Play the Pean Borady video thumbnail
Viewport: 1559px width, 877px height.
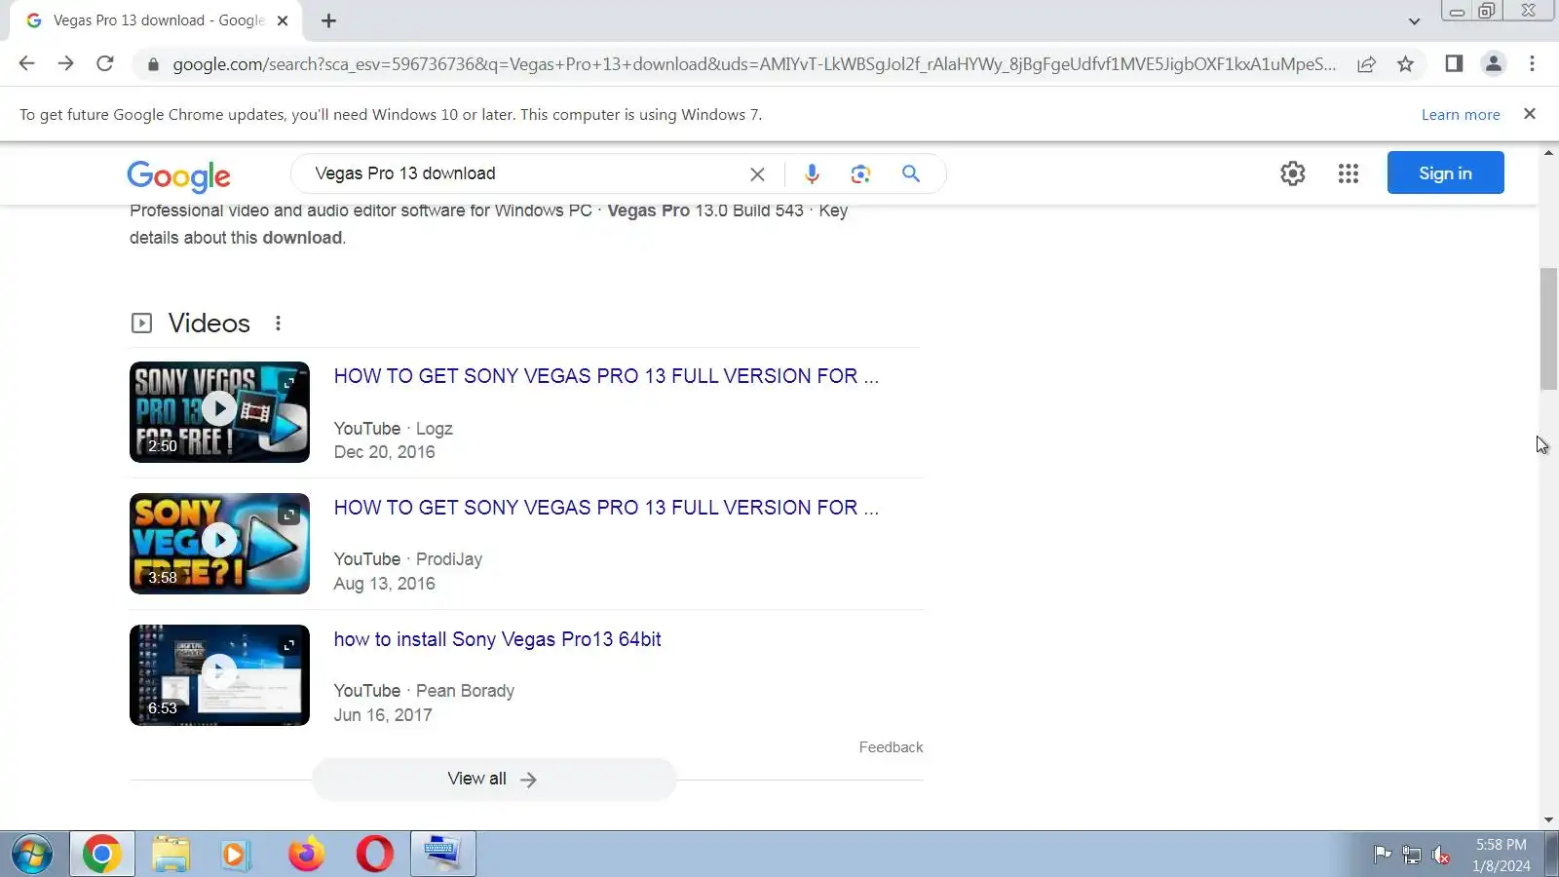(219, 675)
